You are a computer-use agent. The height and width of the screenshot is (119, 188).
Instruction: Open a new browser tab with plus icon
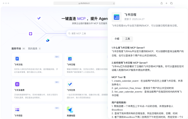click(x=166, y=3)
